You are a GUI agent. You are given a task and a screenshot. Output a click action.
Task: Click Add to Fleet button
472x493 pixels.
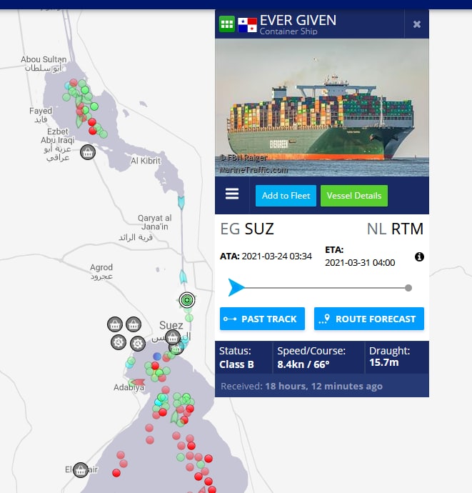[286, 196]
